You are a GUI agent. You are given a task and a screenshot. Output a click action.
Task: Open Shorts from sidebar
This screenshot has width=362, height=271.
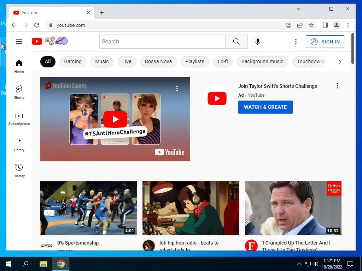pyautogui.click(x=19, y=92)
